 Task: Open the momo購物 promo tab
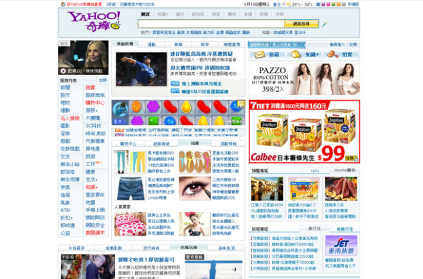tap(345, 171)
